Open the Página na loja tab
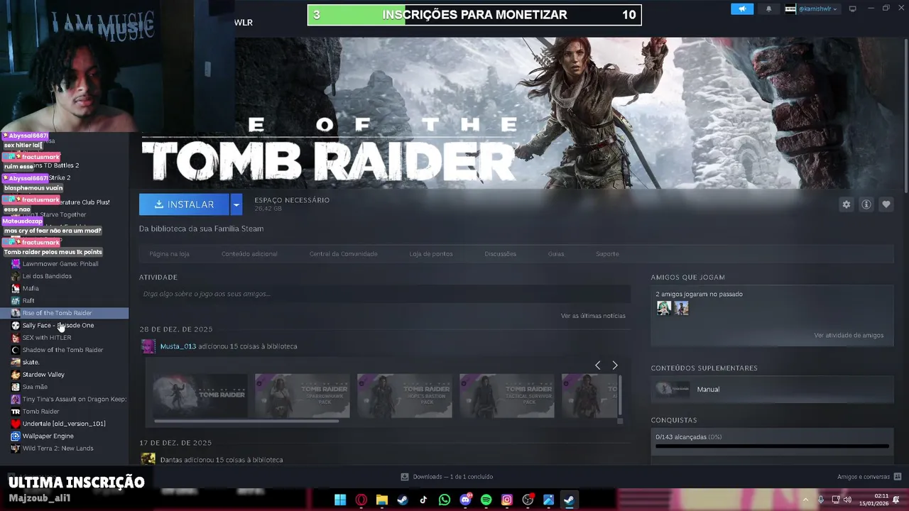The height and width of the screenshot is (511, 909). coord(169,253)
